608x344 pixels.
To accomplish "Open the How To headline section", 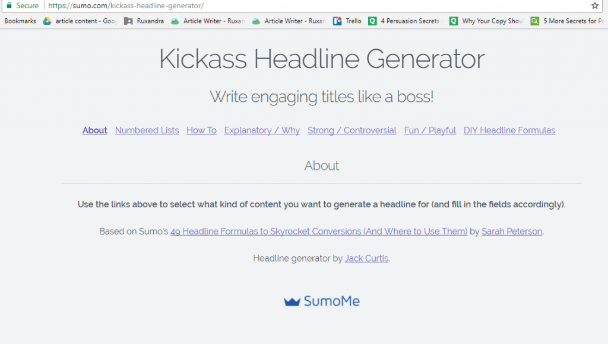I will (x=201, y=130).
